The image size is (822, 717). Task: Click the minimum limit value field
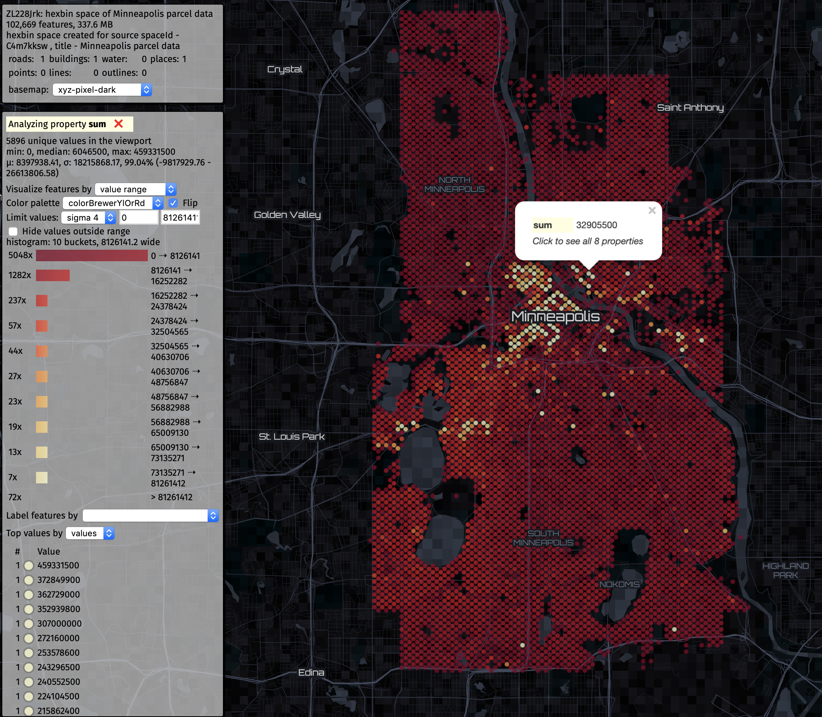pos(138,218)
